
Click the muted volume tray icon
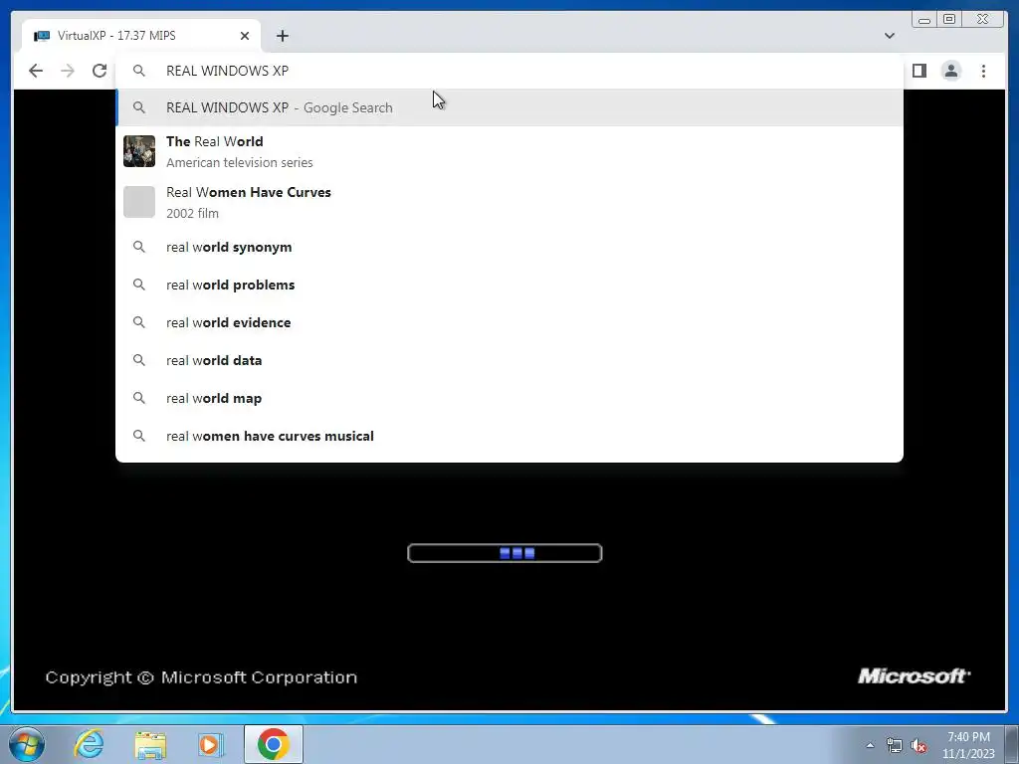918,746
